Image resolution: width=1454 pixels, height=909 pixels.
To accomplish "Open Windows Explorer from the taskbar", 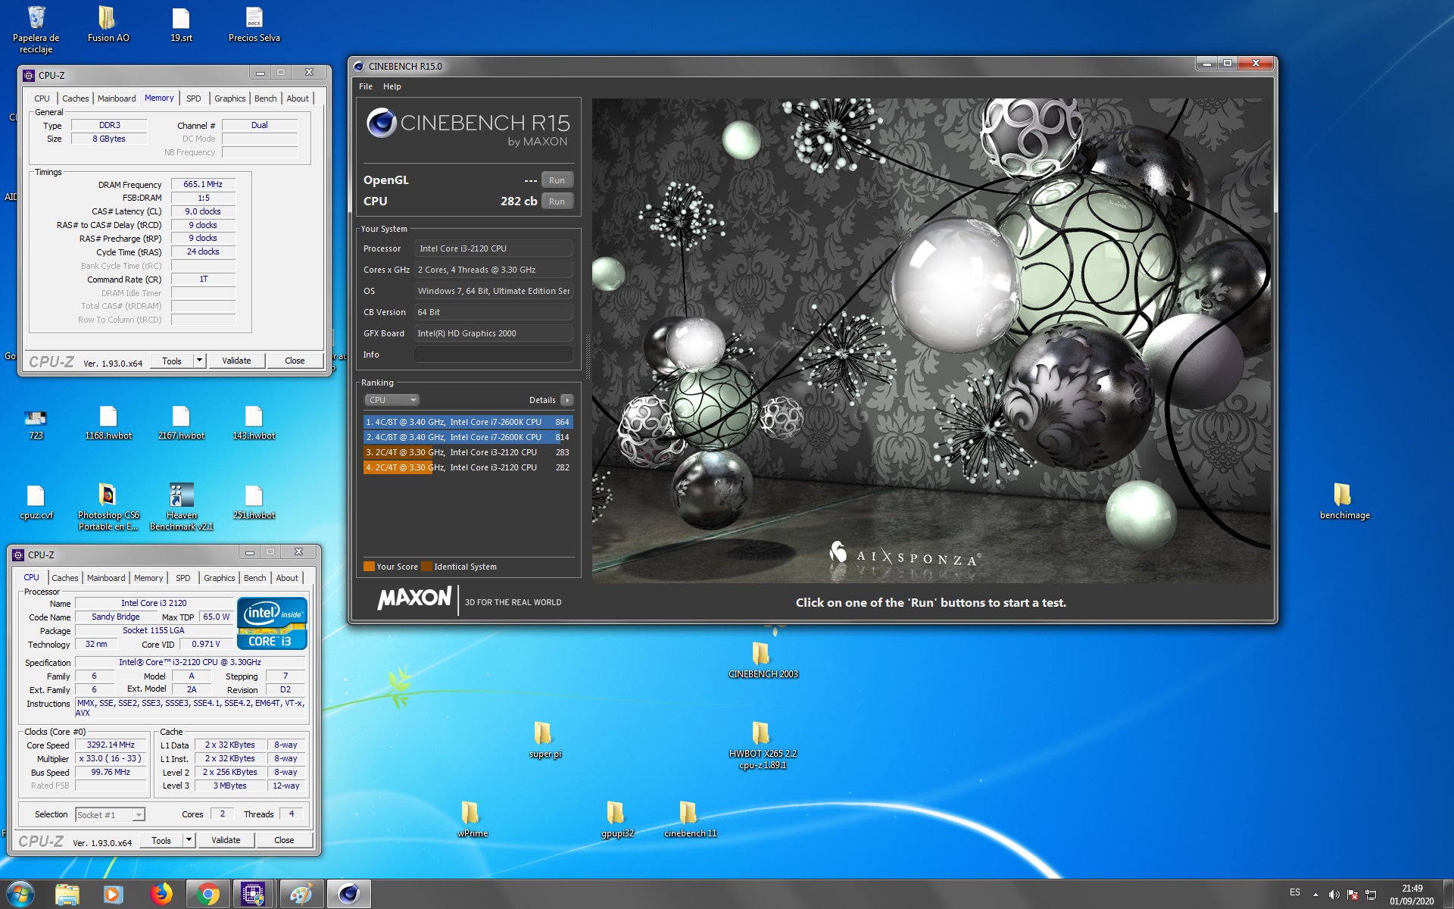I will coord(67,895).
